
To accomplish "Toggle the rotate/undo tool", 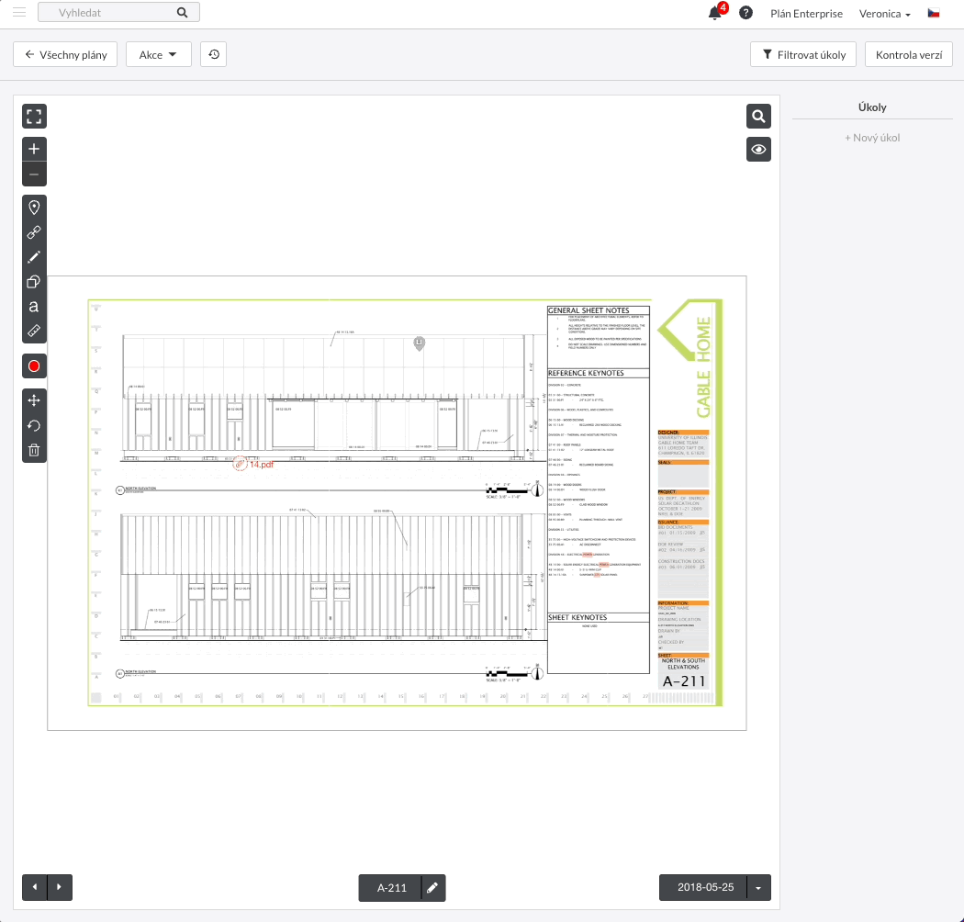I will pos(34,425).
